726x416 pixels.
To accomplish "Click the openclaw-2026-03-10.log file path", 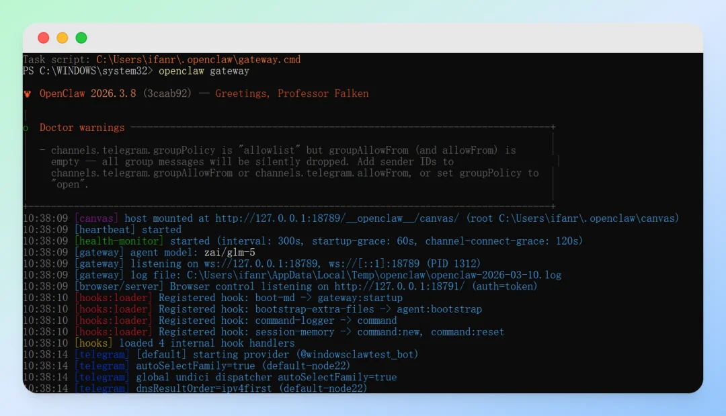I will click(x=374, y=275).
